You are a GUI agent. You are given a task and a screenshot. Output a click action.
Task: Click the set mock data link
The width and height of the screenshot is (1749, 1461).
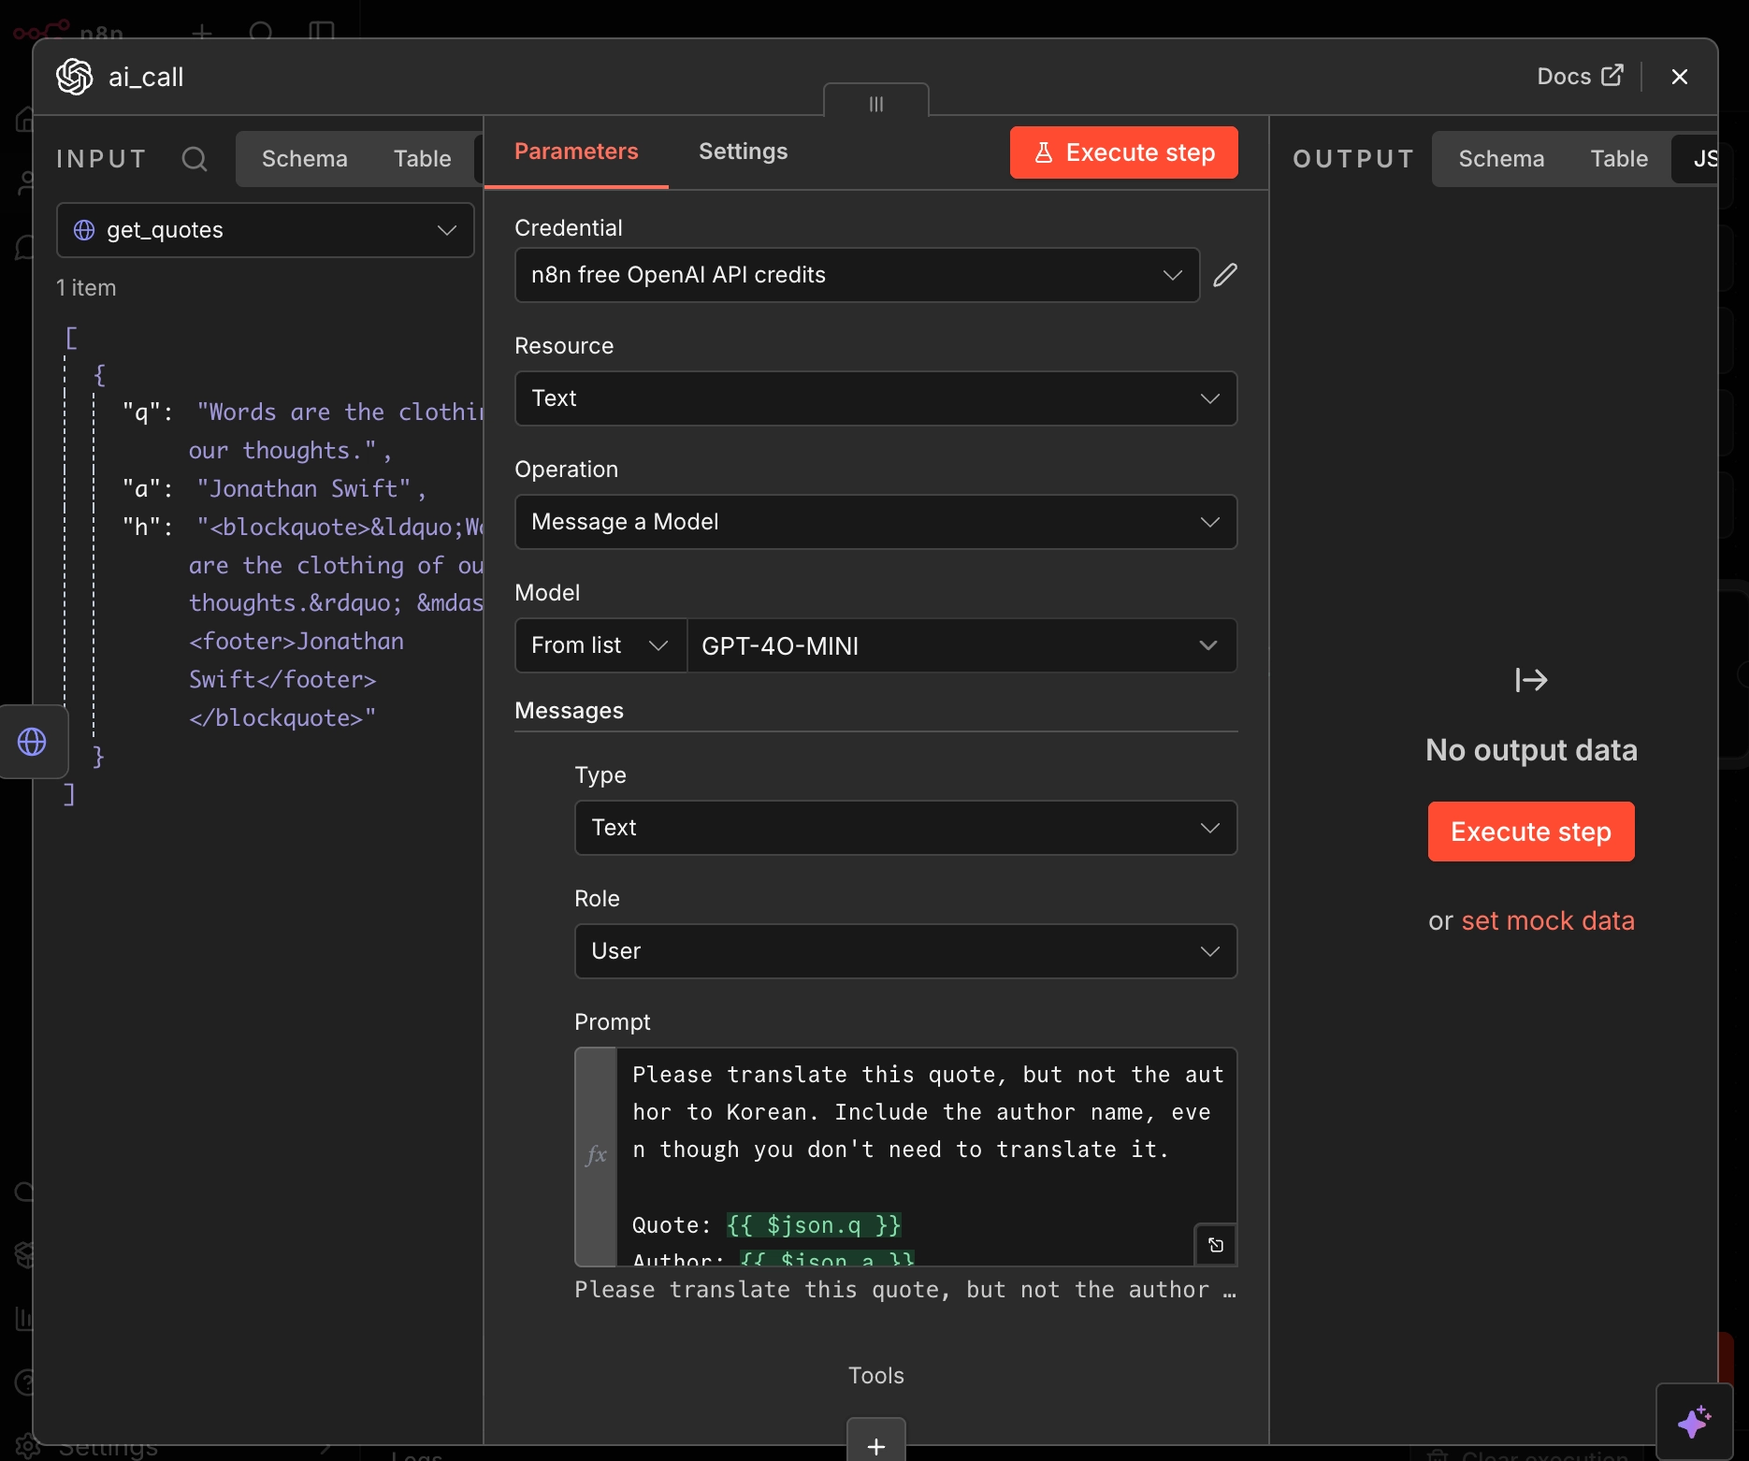coord(1548,921)
